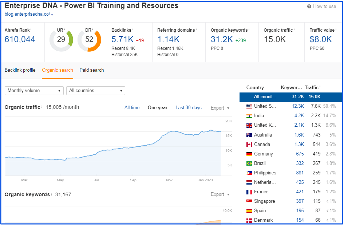The image size is (344, 225).
Task: Switch to the Organic search tab
Action: pyautogui.click(x=58, y=70)
